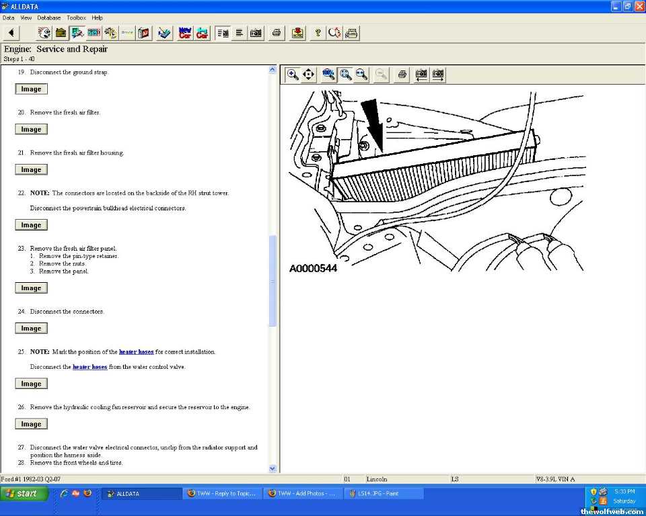Show next image with right-arrow camera icon

tap(438, 75)
